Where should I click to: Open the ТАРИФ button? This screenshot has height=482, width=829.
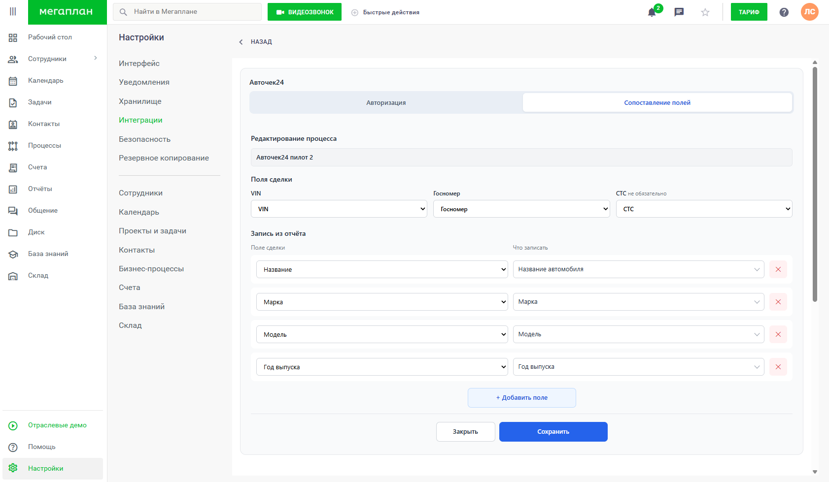(749, 12)
